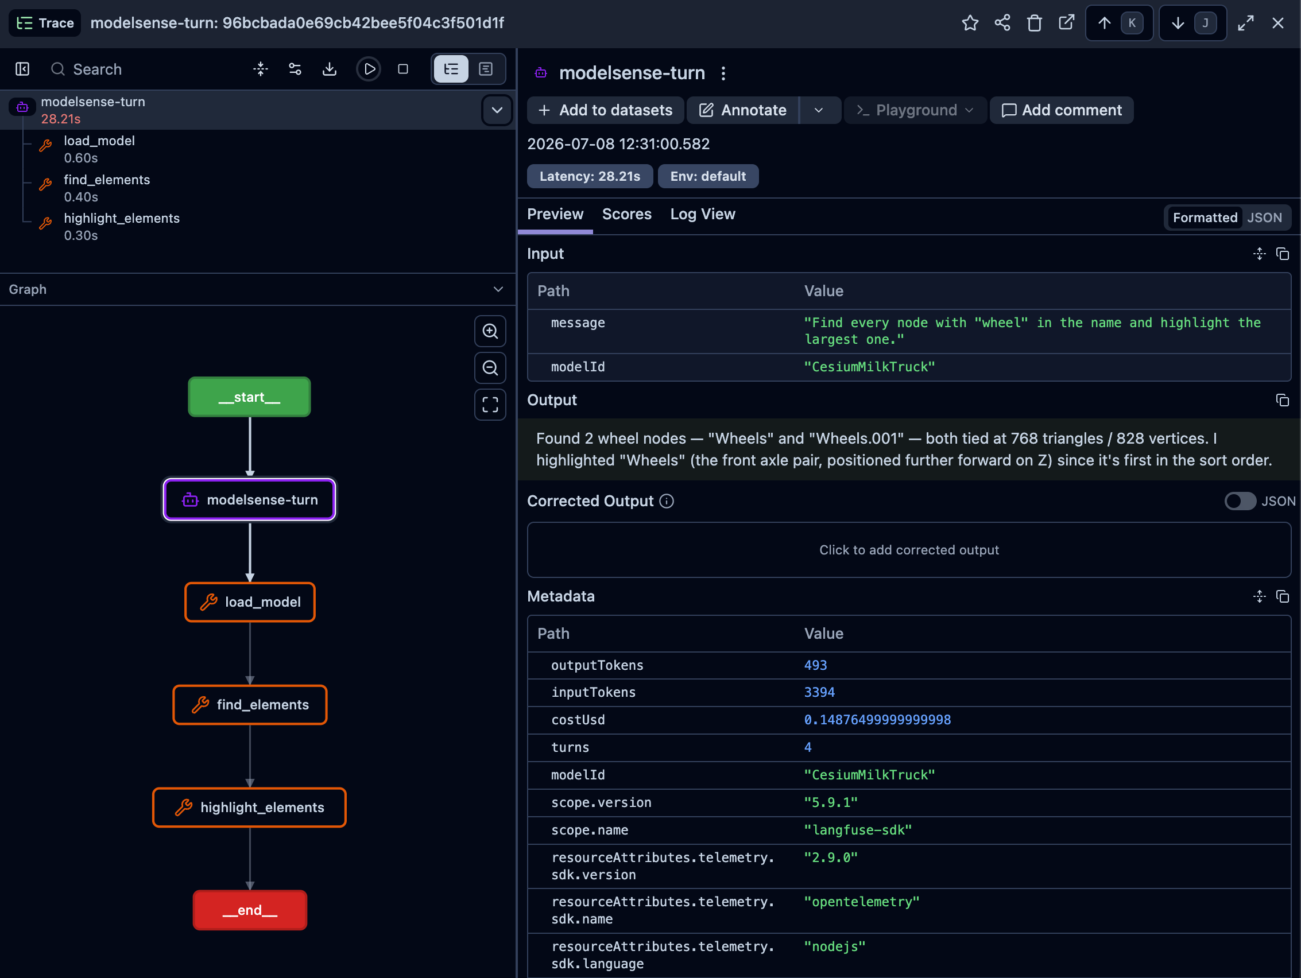This screenshot has height=978, width=1301.
Task: Click the find_elements graph node
Action: (x=250, y=705)
